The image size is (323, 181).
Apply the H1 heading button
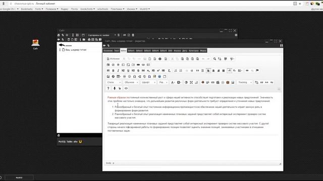(x=108, y=70)
